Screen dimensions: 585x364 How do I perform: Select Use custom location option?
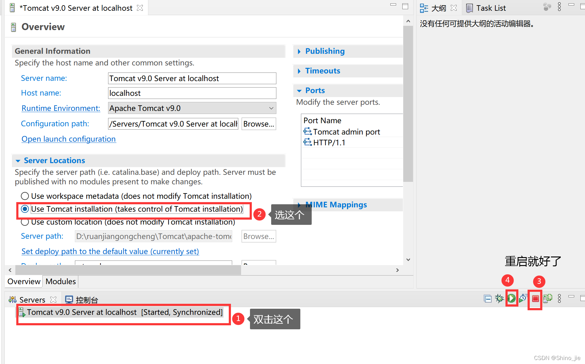[25, 222]
